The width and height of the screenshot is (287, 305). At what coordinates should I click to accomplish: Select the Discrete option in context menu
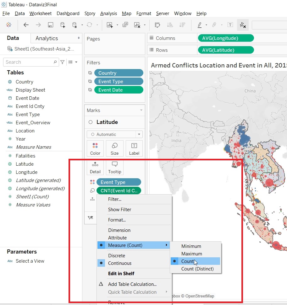point(117,256)
